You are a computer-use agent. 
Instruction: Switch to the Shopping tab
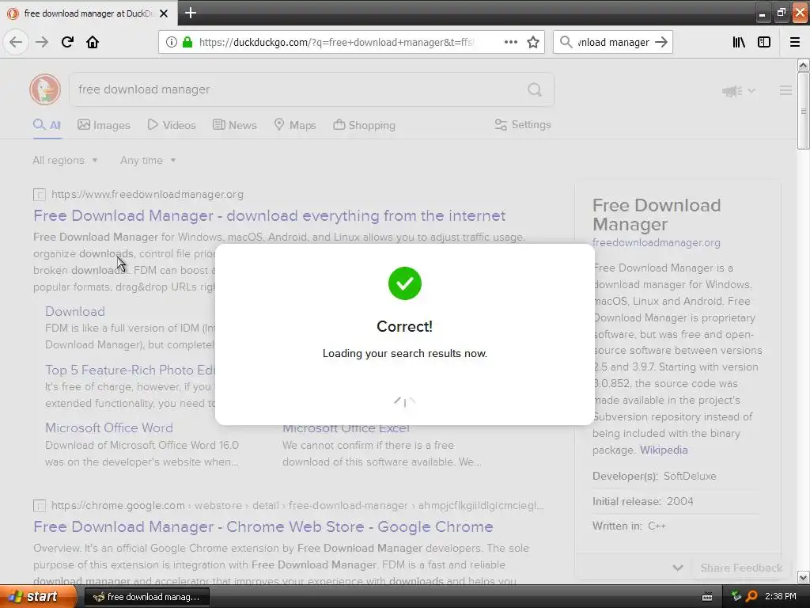tap(364, 124)
